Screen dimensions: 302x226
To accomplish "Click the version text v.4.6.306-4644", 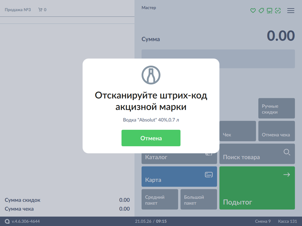I will 26,221.
